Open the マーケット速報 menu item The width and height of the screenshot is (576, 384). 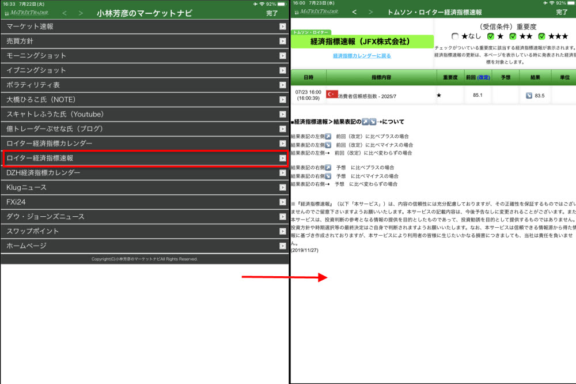pos(145,27)
